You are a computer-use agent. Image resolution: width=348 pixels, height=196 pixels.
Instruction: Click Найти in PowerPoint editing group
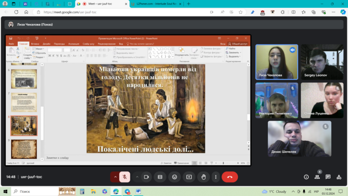(x=231, y=49)
